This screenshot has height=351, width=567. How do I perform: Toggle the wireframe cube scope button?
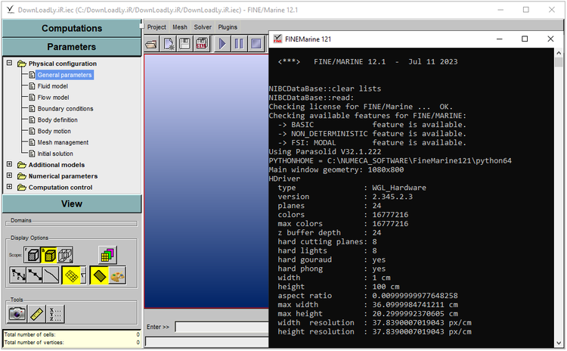click(66, 255)
